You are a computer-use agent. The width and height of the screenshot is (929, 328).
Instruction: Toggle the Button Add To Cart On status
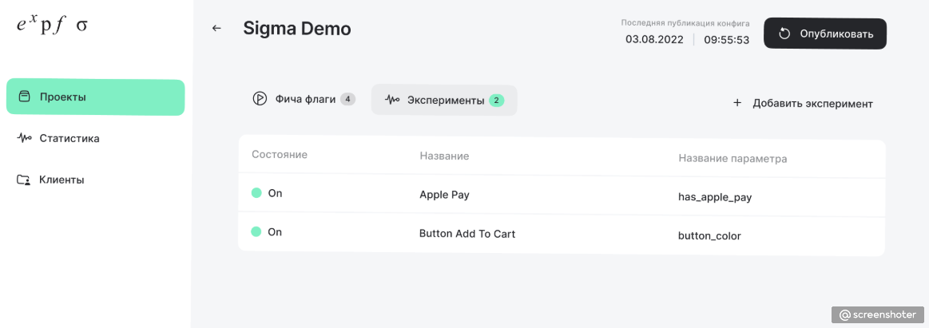tap(256, 231)
